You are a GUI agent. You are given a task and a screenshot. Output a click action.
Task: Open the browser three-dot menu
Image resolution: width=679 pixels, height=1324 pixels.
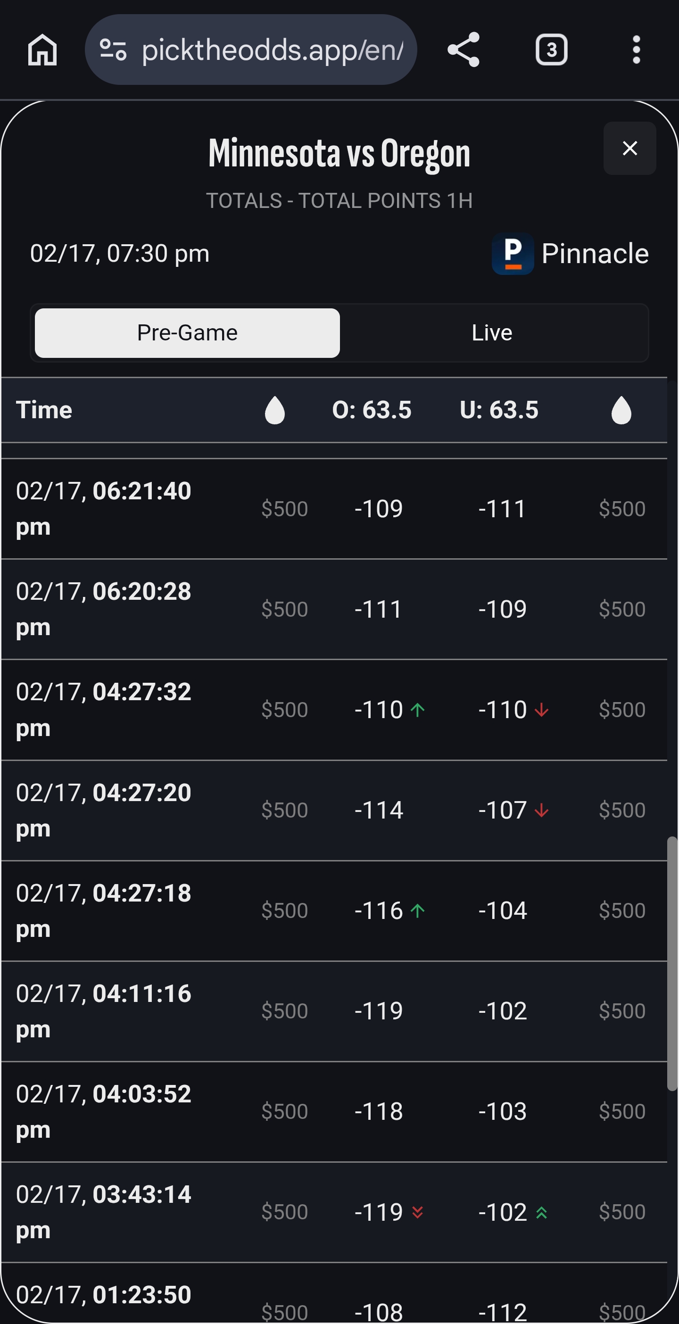(x=636, y=50)
